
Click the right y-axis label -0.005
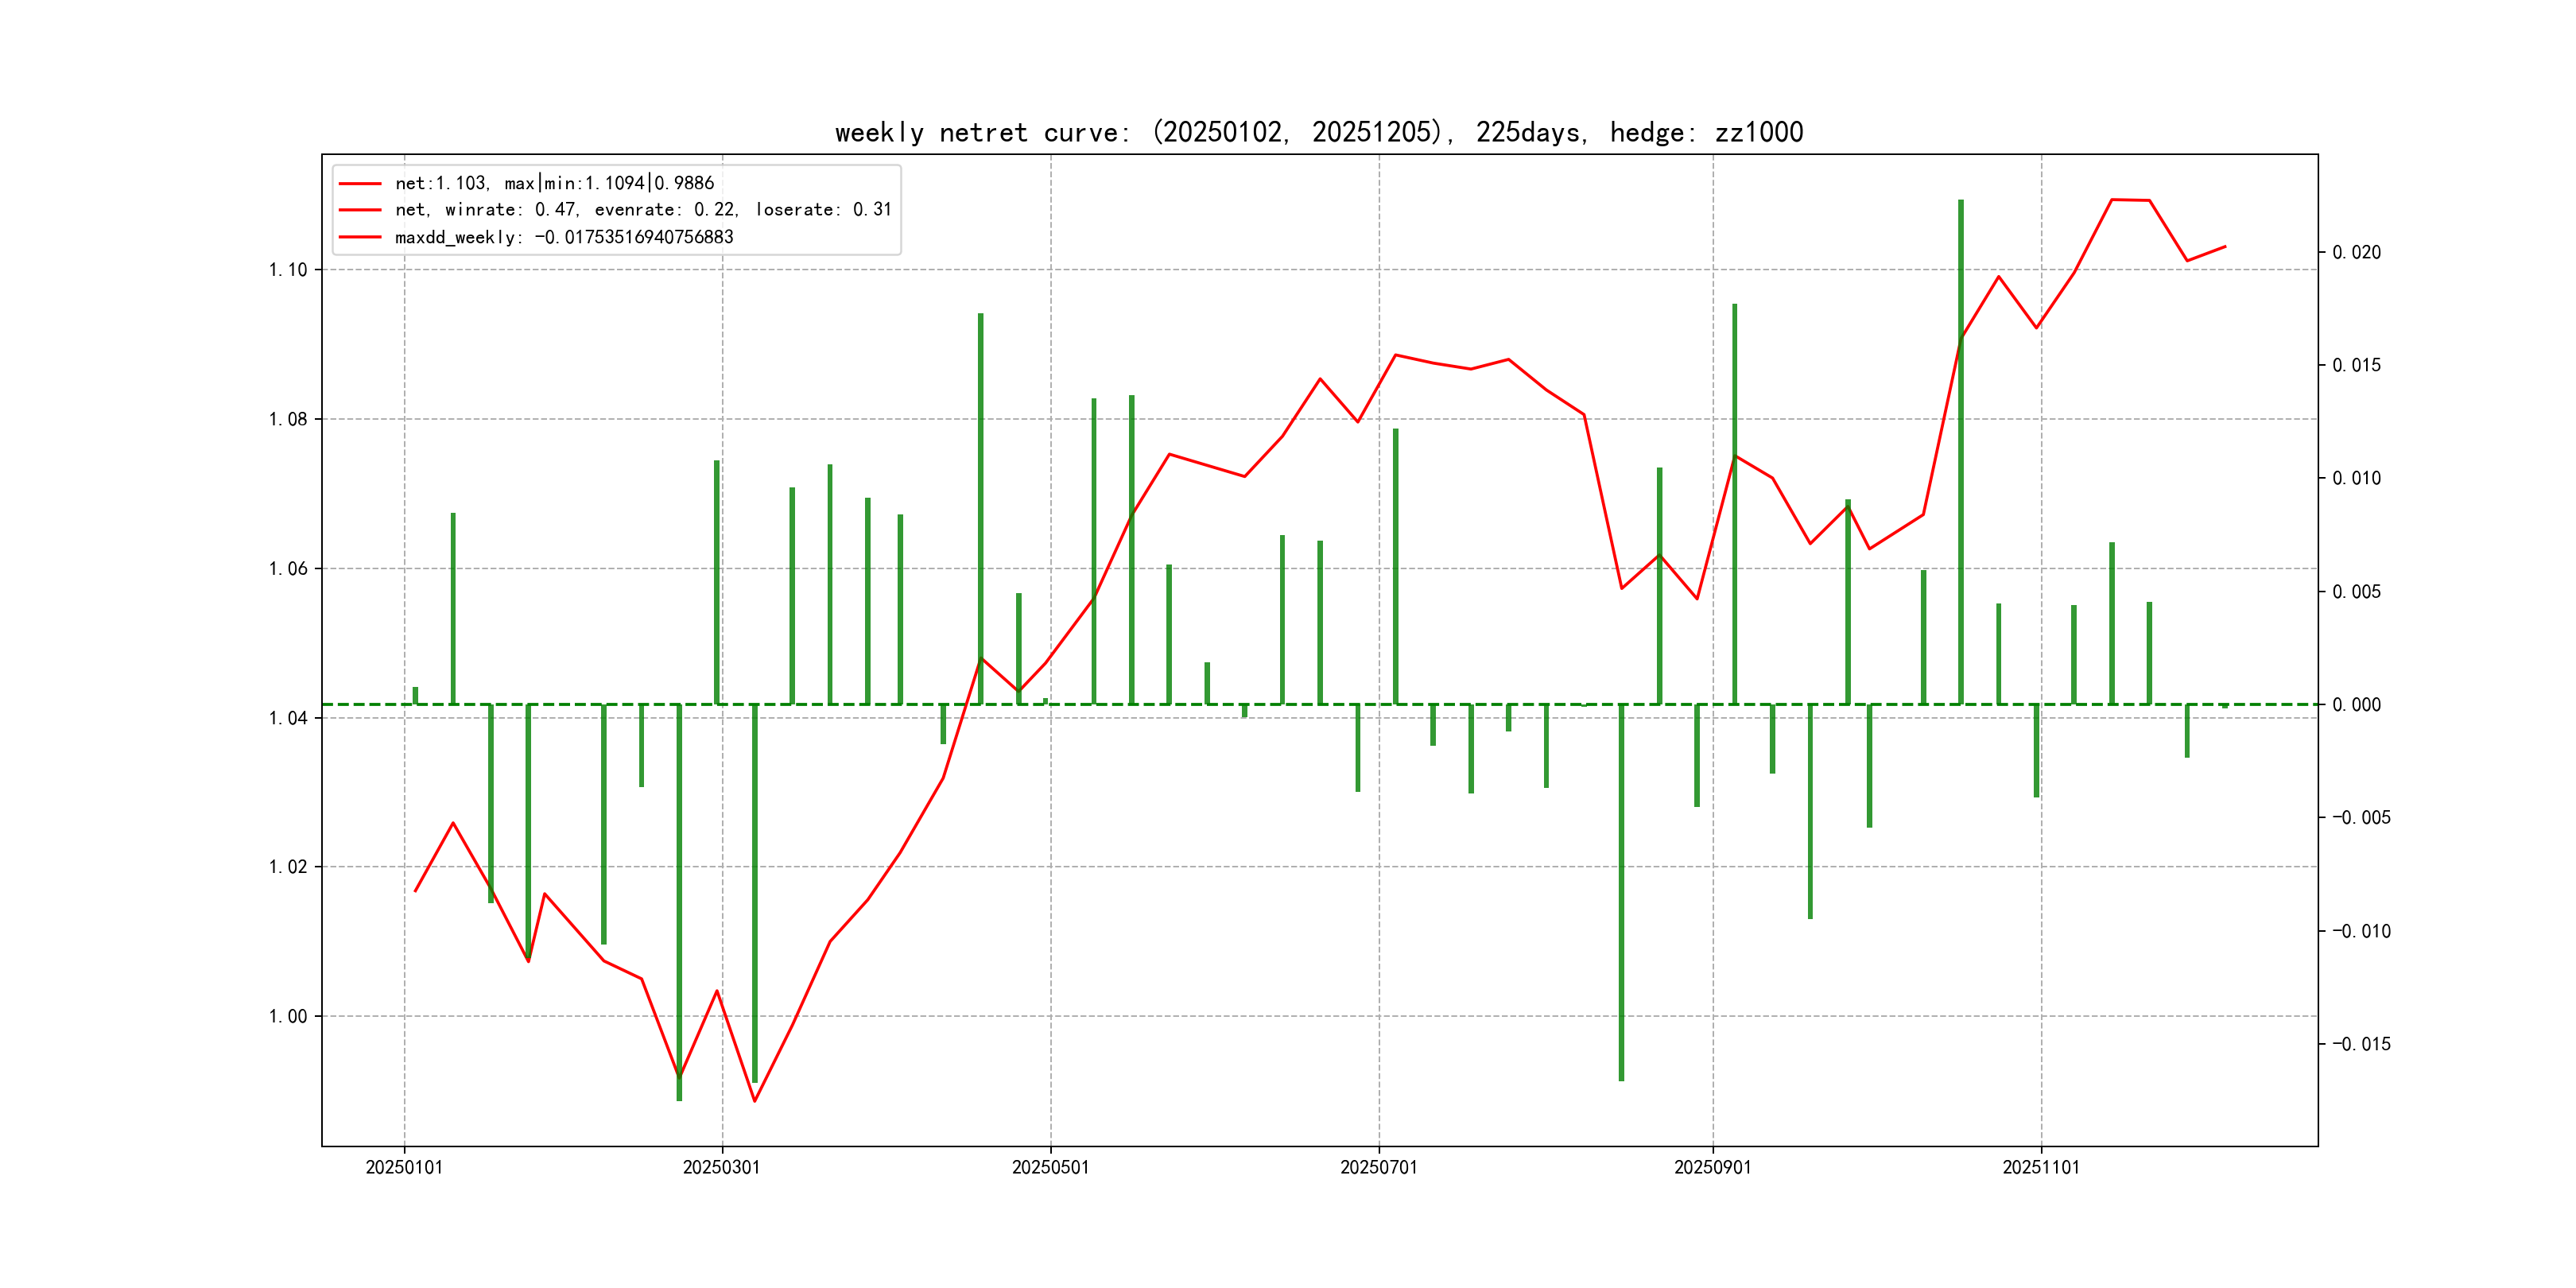2361,818
